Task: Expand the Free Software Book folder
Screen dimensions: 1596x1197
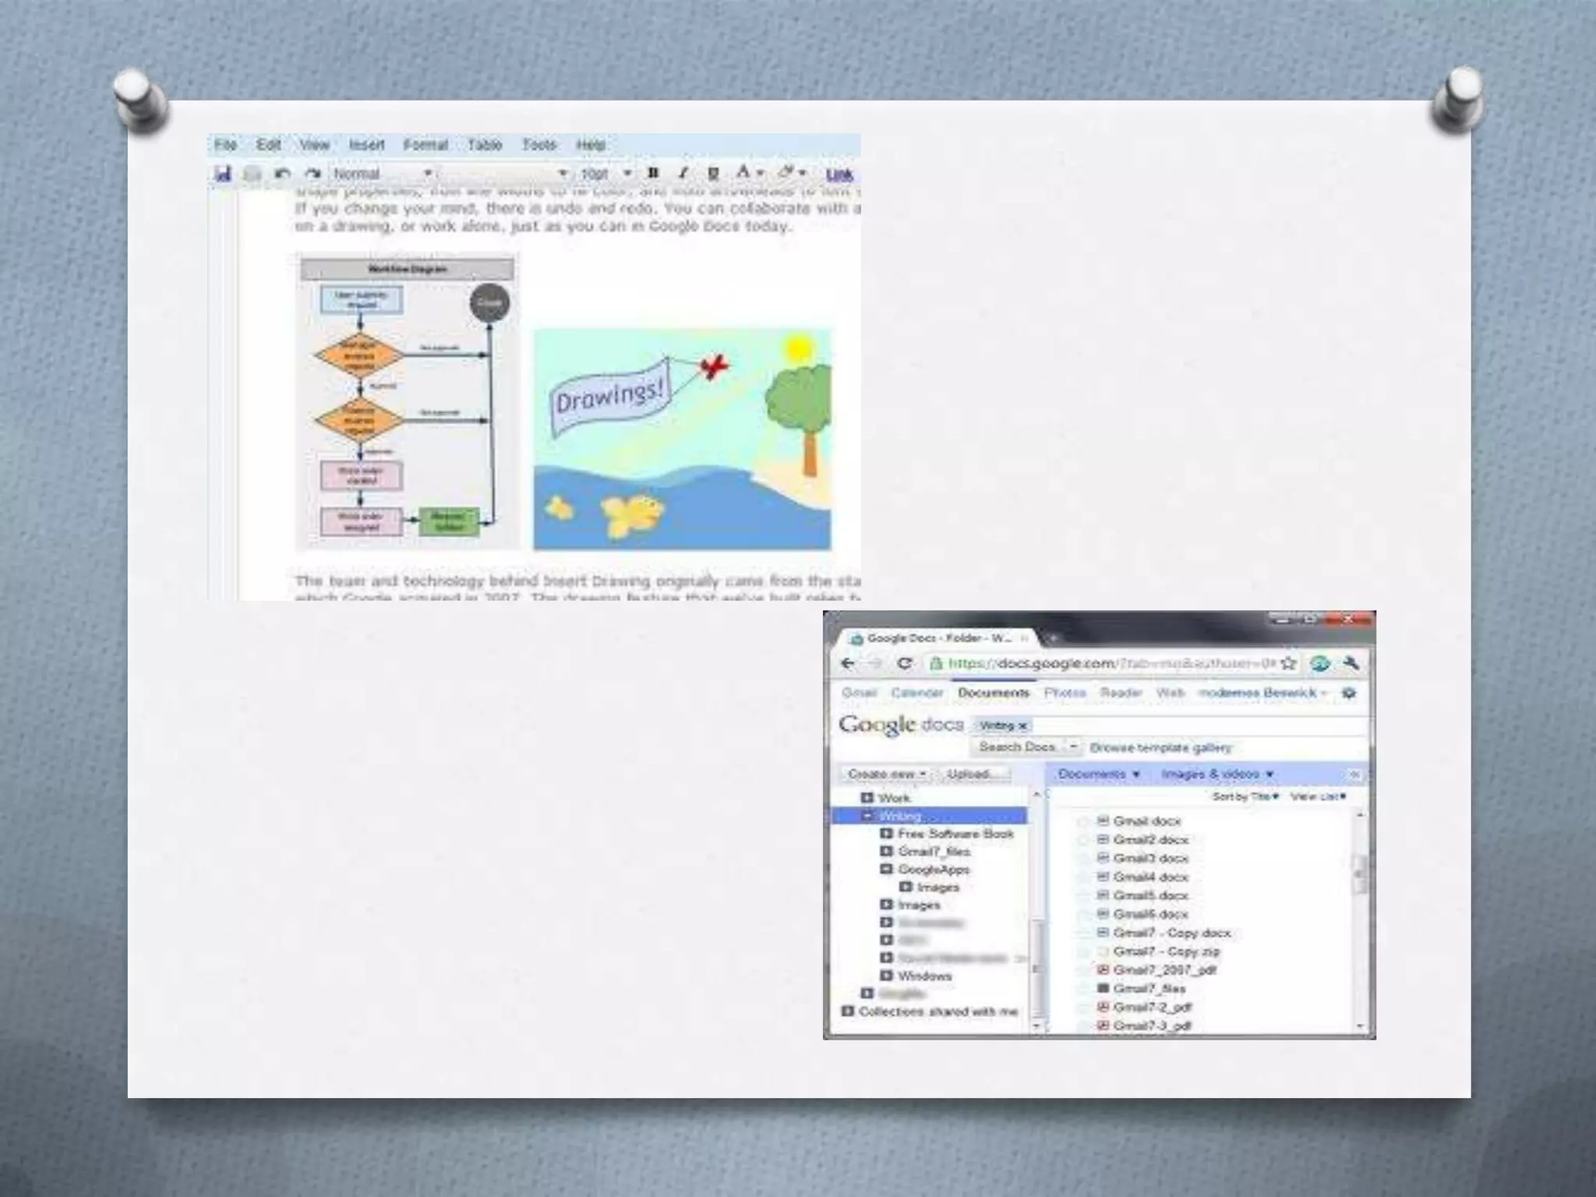Action: tap(886, 834)
